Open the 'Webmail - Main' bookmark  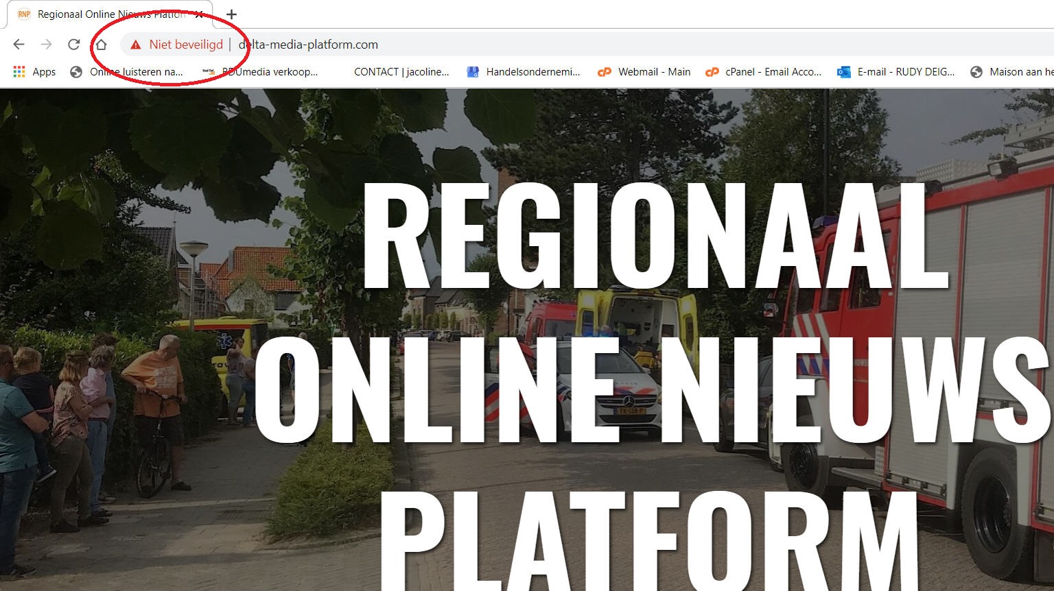coord(644,72)
